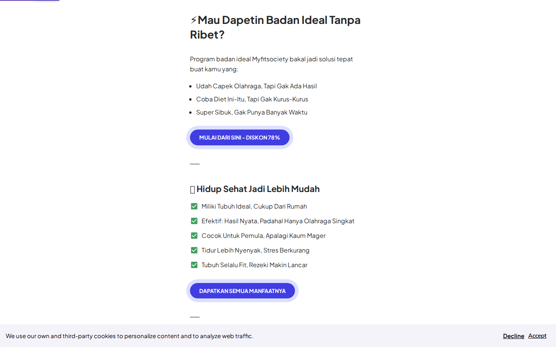
Task: Click the icon before Hidup Sehat heading
Action: 193,189
